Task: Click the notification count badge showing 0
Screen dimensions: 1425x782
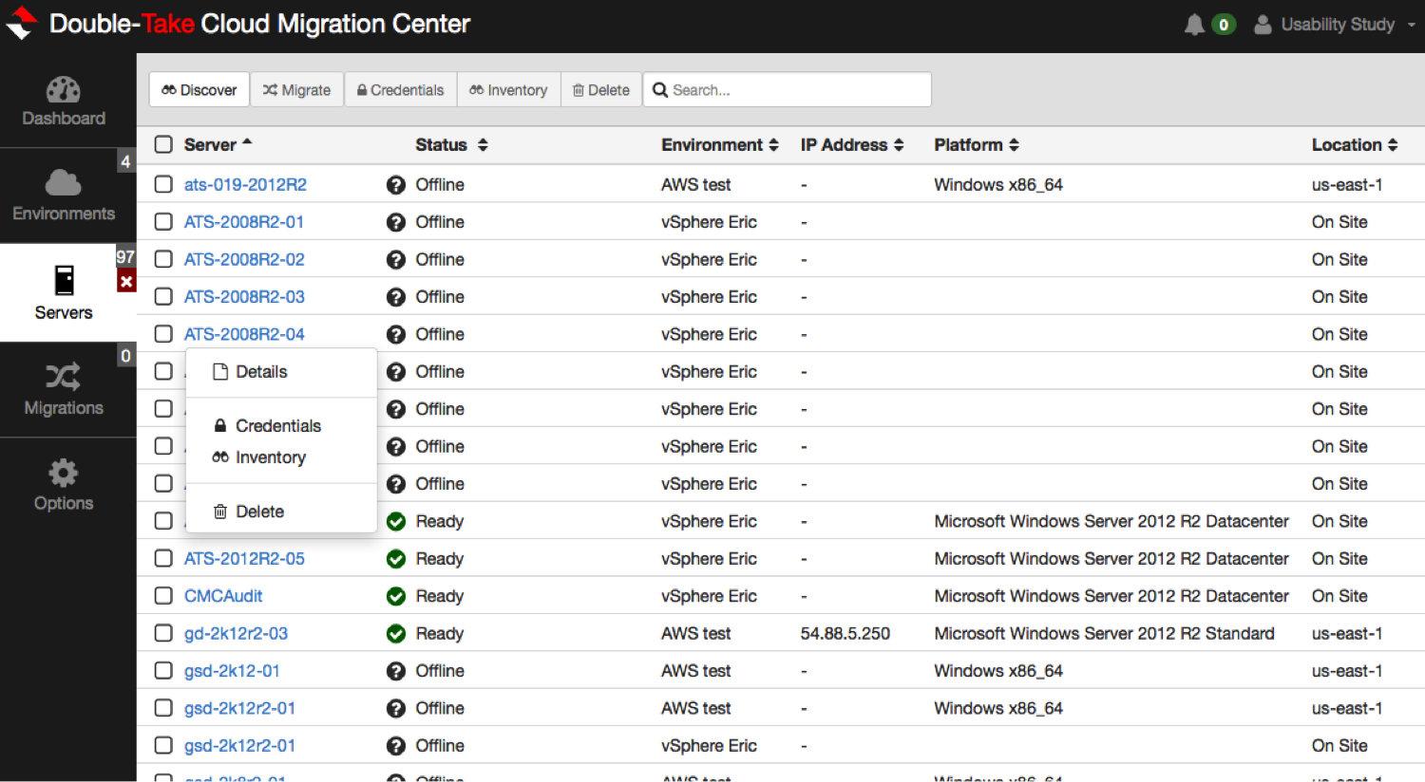Action: tap(1224, 25)
